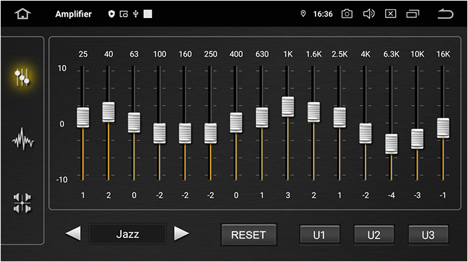Click the 6.3K frequency label
468x262 pixels.
(391, 54)
